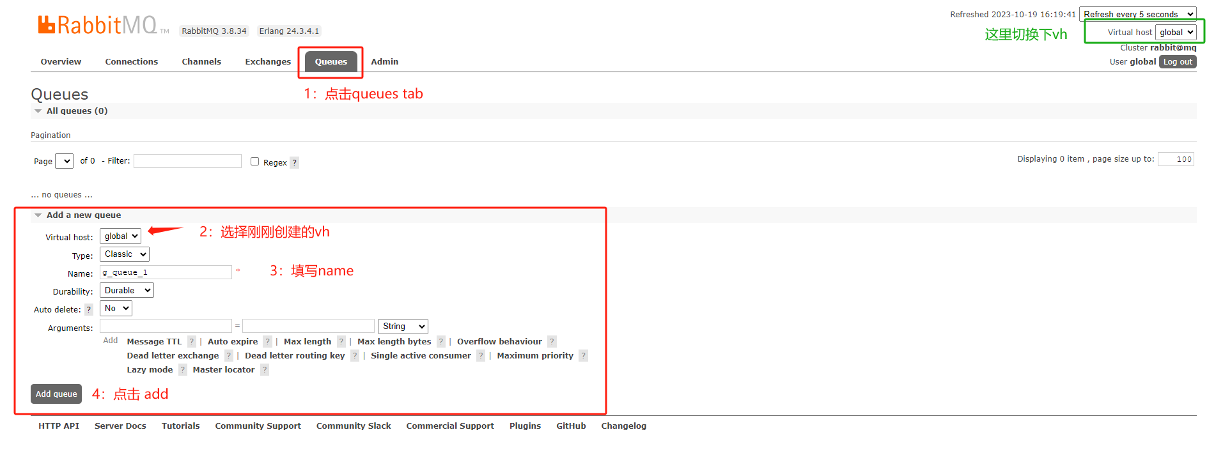Select the Queues tab

click(331, 62)
